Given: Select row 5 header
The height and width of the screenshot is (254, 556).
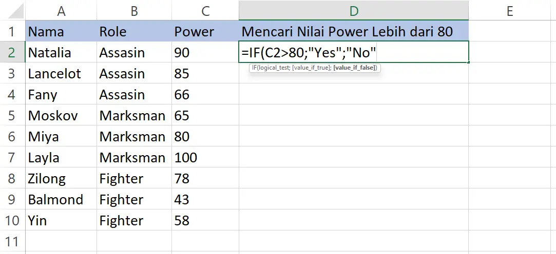Looking at the screenshot, I should [12, 115].
